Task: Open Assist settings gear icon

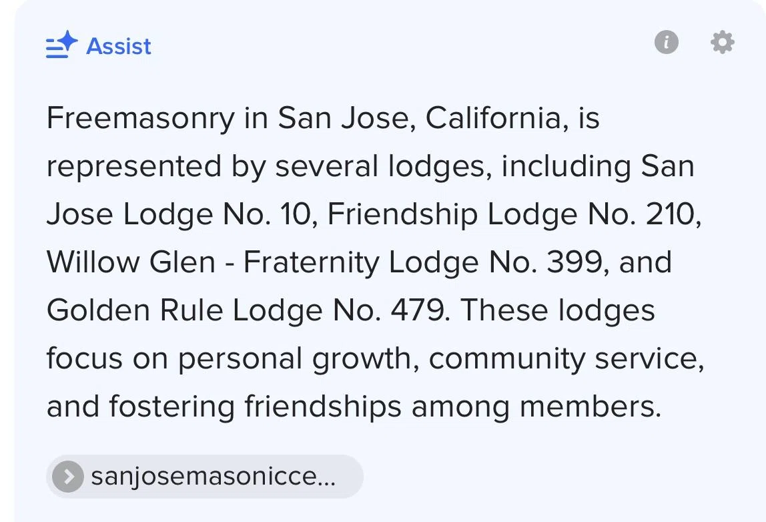Action: (x=723, y=42)
